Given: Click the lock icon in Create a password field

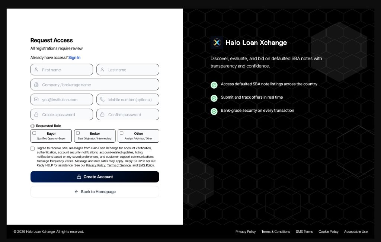Looking at the screenshot, I should tap(36, 115).
